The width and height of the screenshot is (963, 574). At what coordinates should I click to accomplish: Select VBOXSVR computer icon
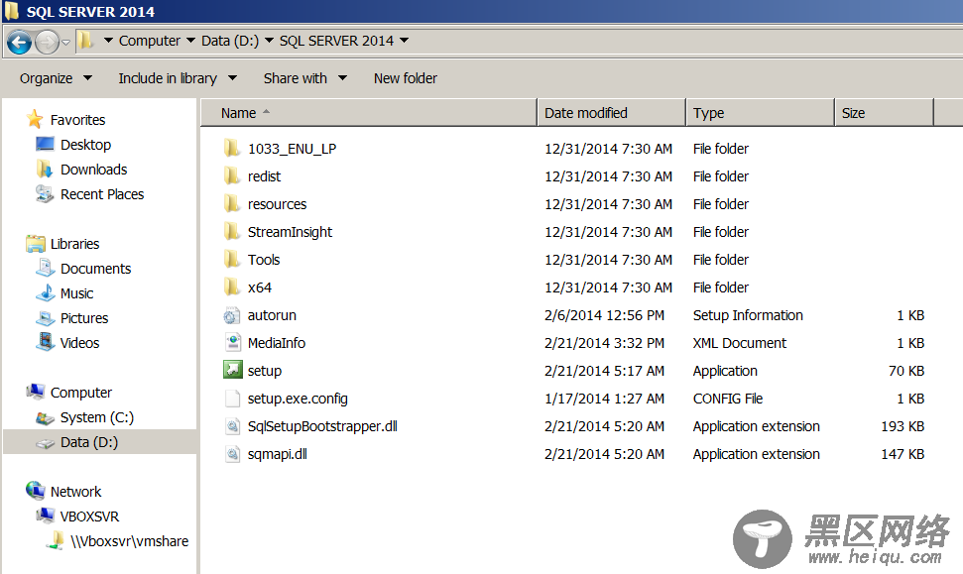coord(45,516)
